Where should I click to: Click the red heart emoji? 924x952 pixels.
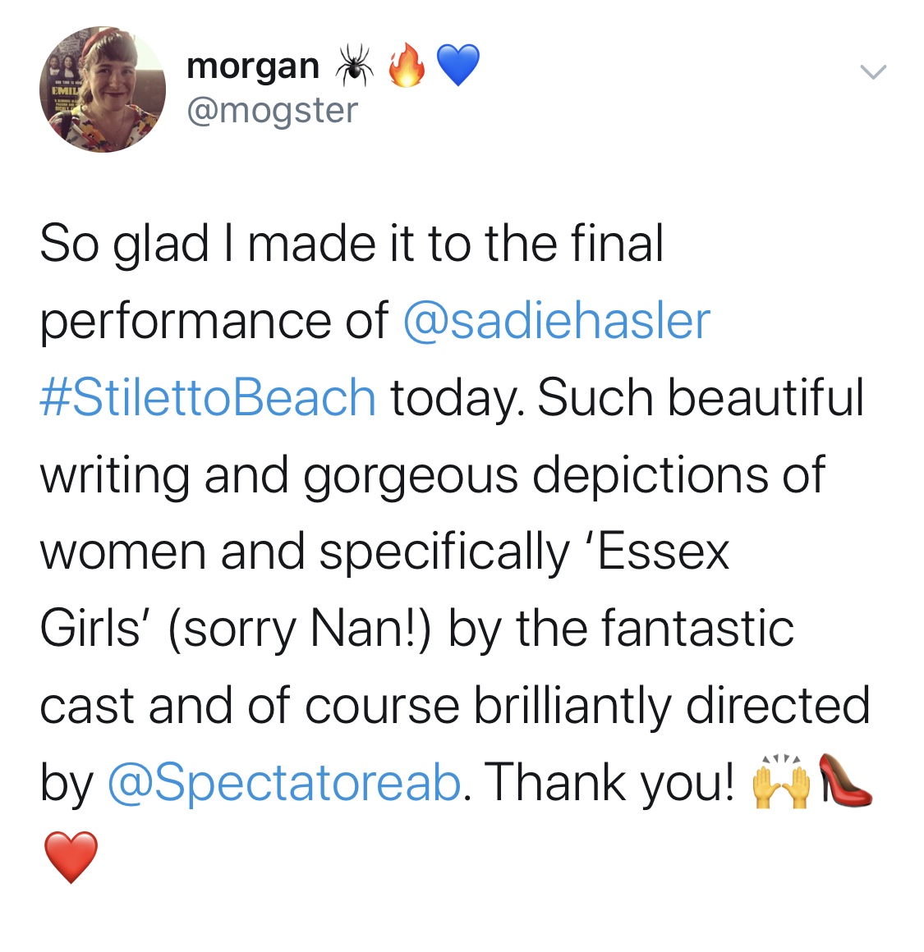[71, 857]
